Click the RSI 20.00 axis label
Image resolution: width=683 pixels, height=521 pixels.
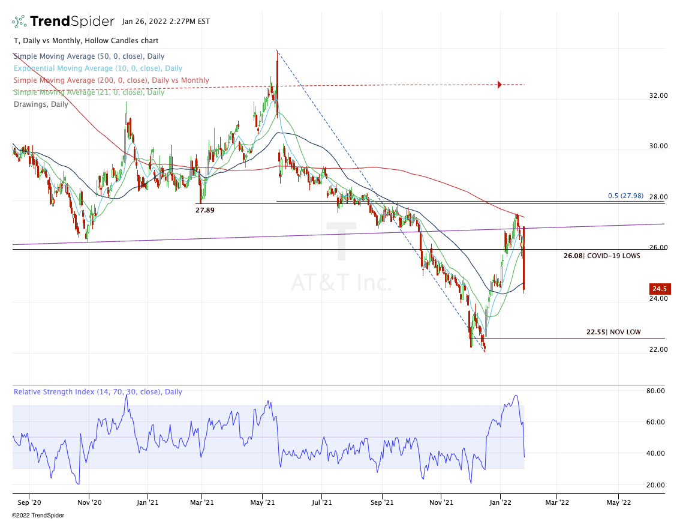coord(655,485)
